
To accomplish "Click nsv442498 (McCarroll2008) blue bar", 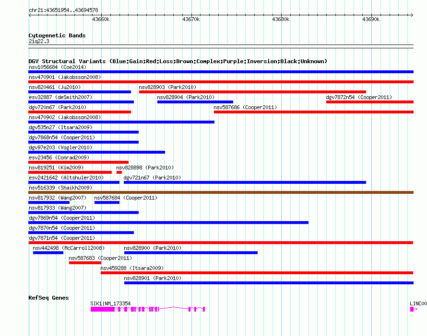I will (x=48, y=253).
